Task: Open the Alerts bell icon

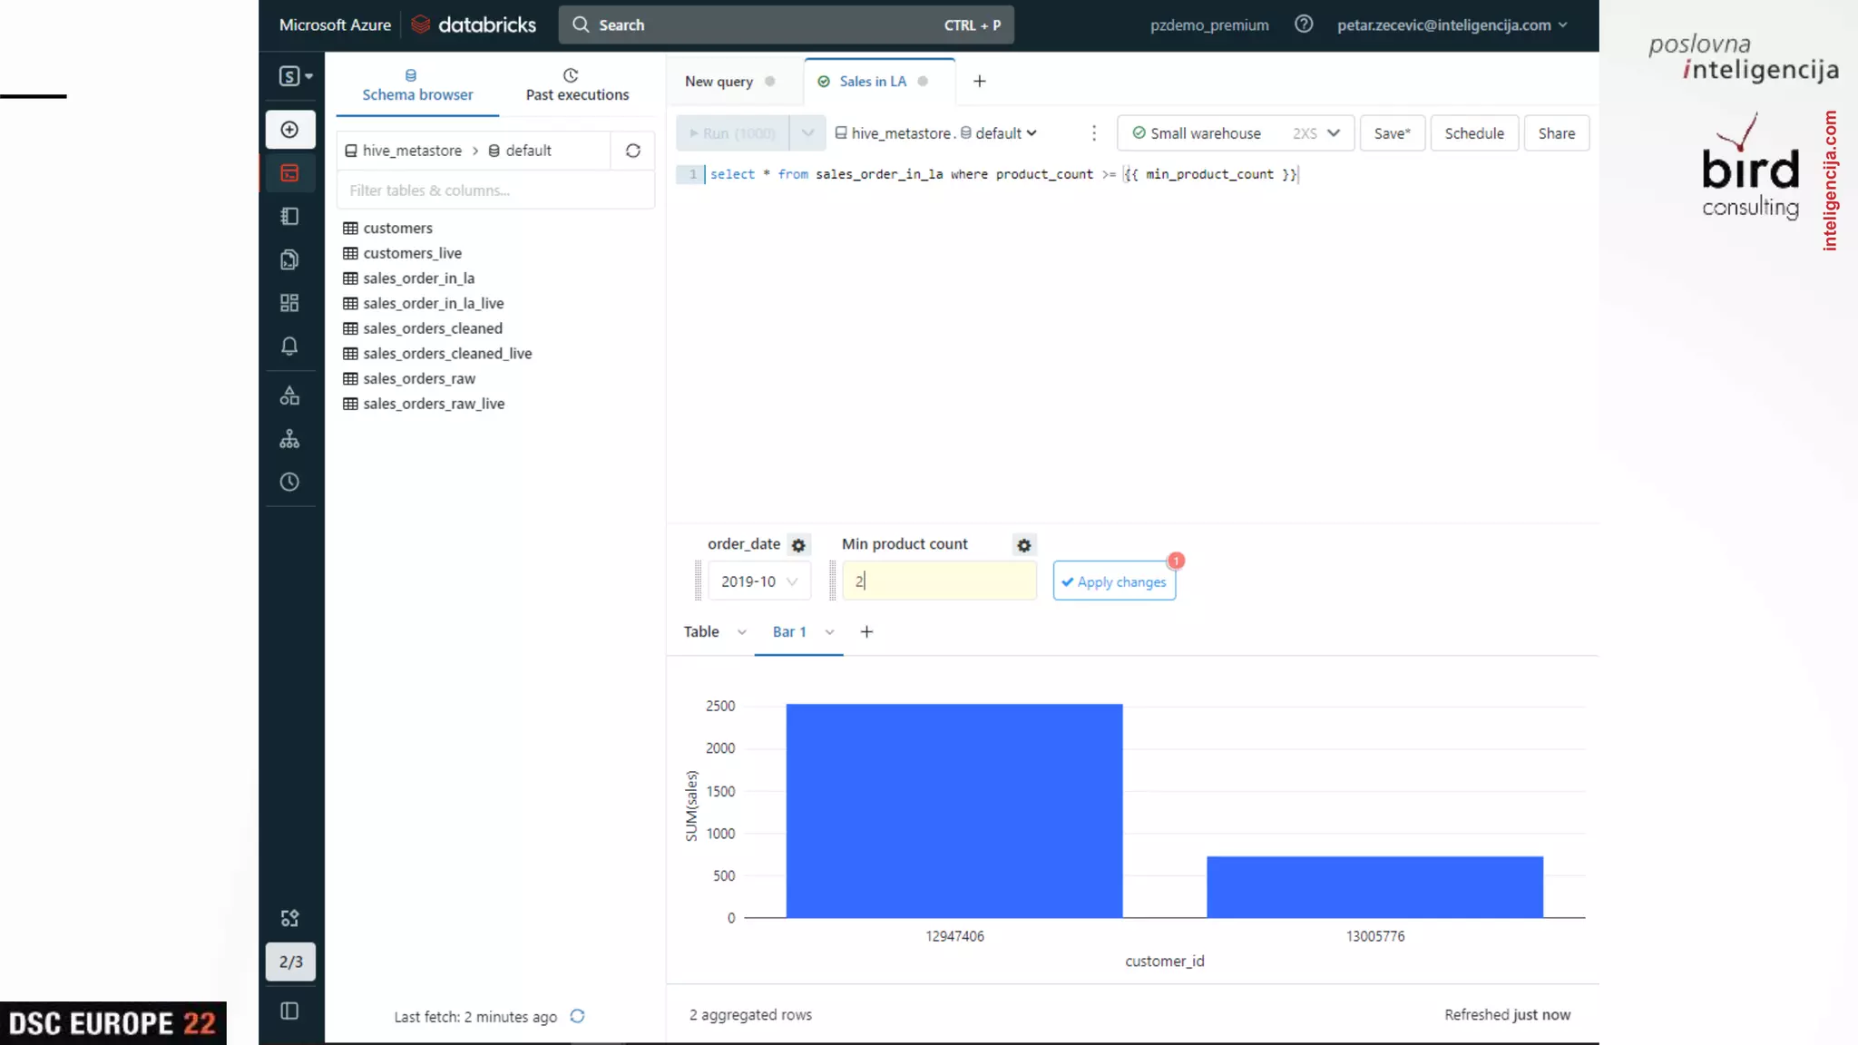Action: 289,347
